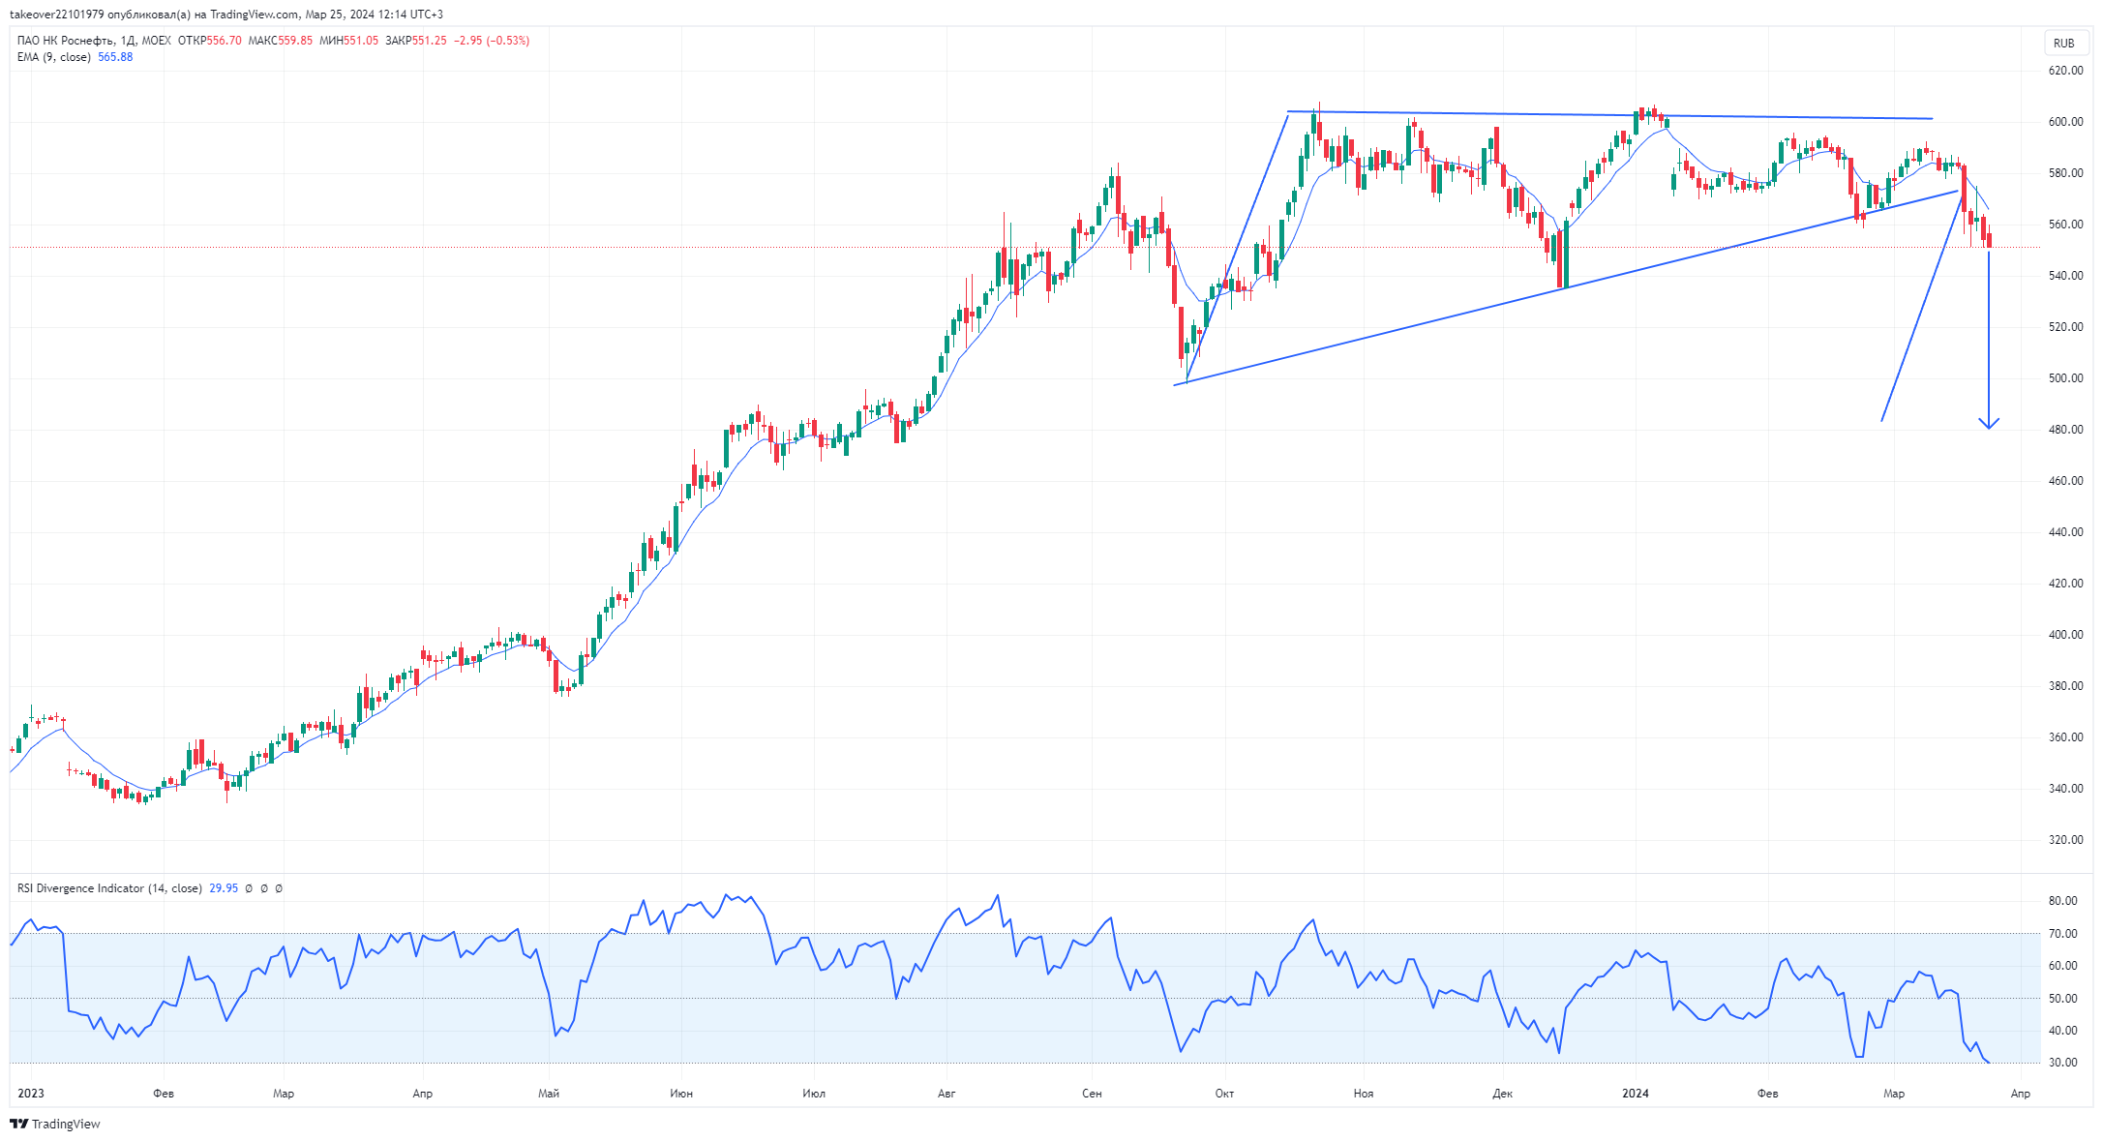Click the blue down arrow head
Image resolution: width=2103 pixels, height=1141 pixels.
click(x=1989, y=423)
